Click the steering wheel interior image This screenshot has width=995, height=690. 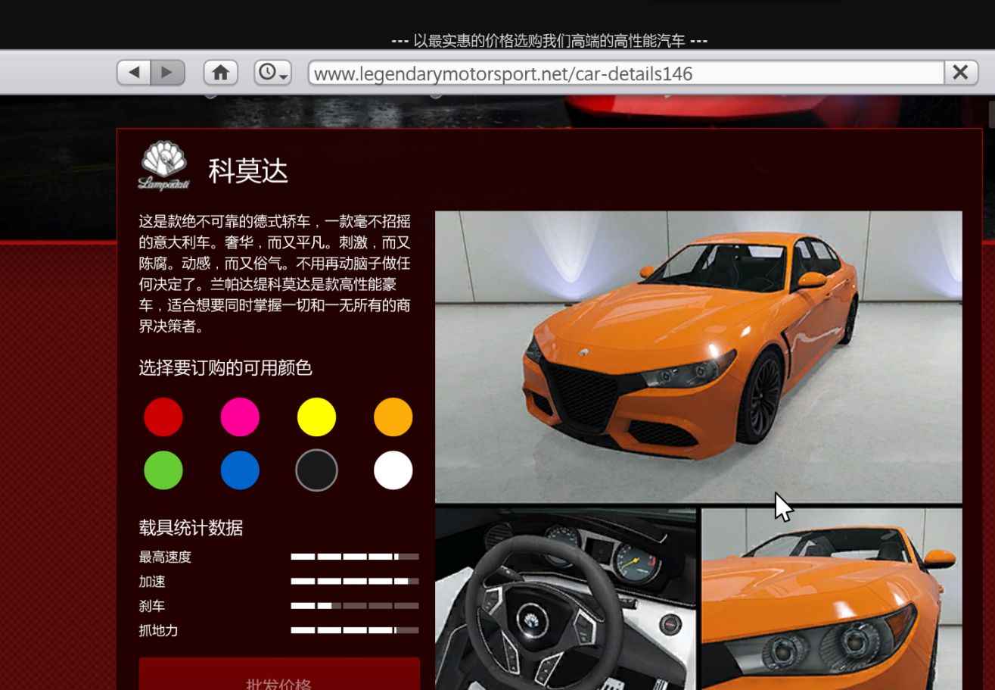click(x=565, y=599)
